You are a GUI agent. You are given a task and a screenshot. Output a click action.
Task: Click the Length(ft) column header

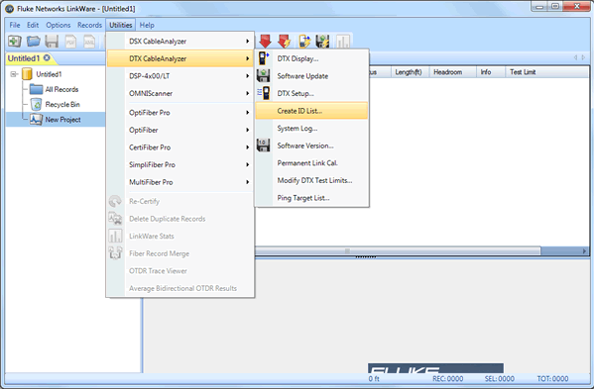(x=410, y=72)
